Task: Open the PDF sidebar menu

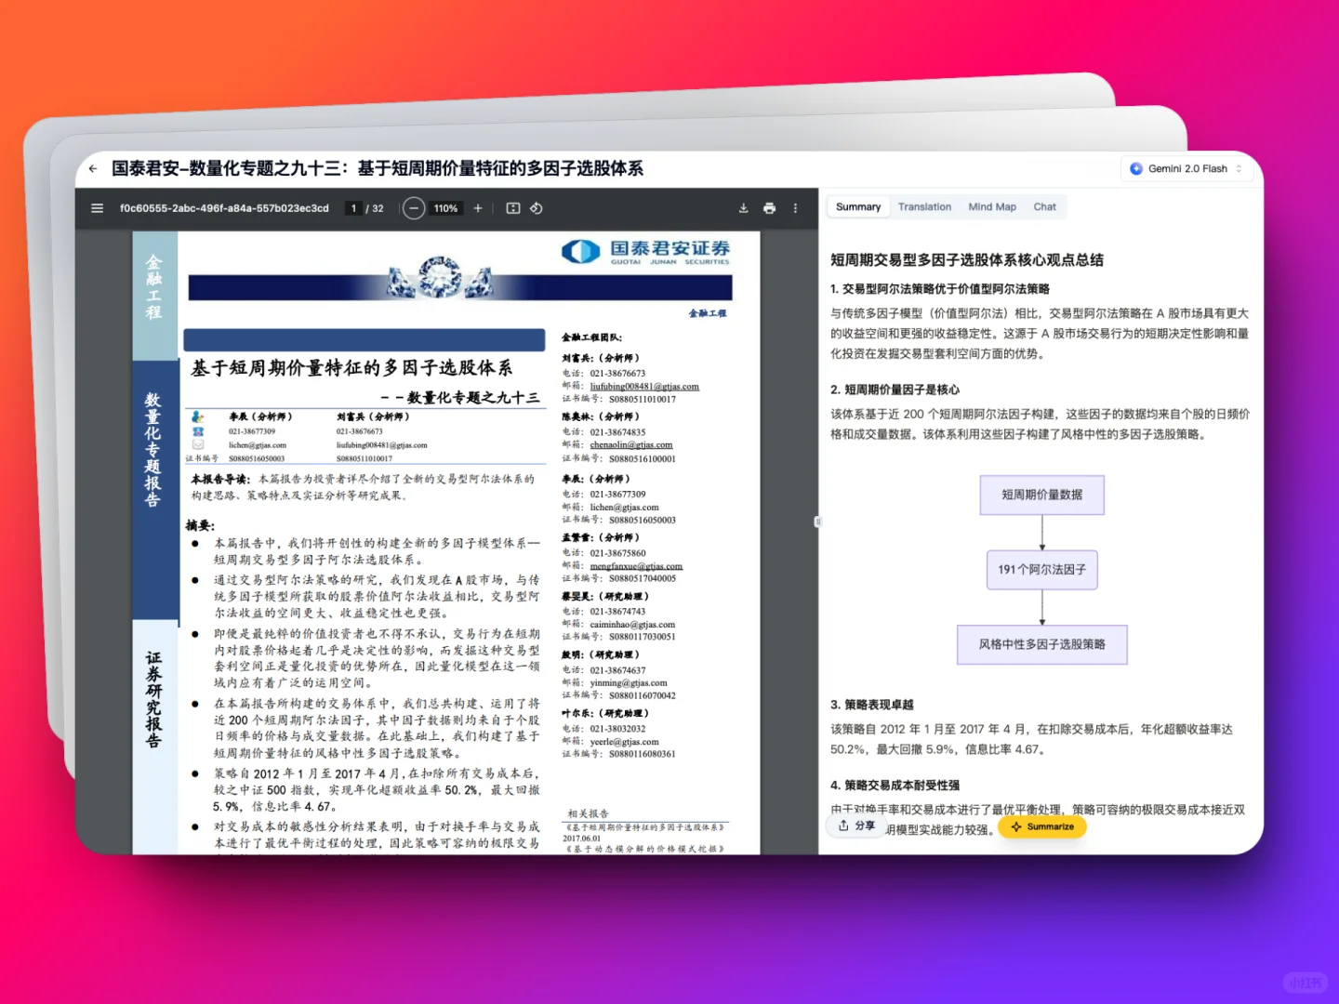Action: (x=97, y=207)
